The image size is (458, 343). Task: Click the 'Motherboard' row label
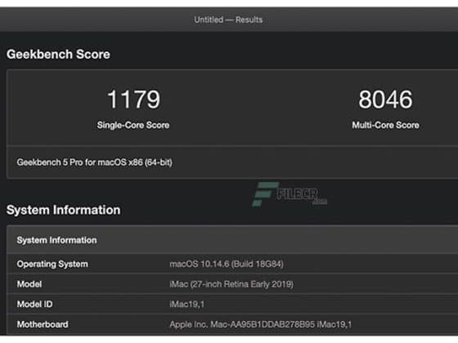point(43,324)
